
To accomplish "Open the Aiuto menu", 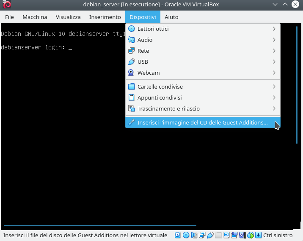I will pyautogui.click(x=171, y=17).
